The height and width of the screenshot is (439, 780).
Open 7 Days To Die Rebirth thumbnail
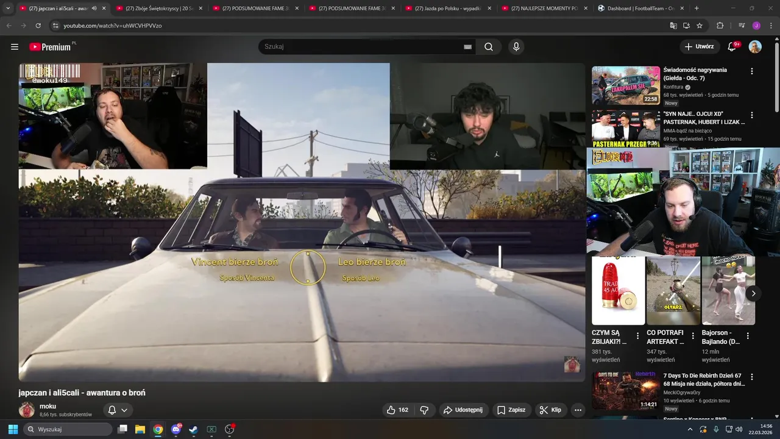pyautogui.click(x=626, y=390)
